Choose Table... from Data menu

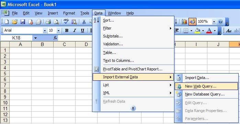133,53
